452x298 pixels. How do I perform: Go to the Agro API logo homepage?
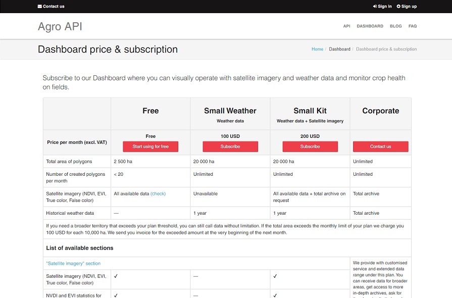(60, 26)
